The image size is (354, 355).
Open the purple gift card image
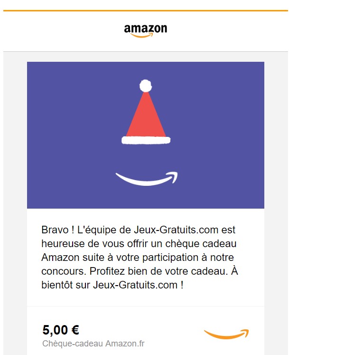point(146,135)
